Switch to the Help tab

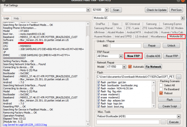(x=16, y=18)
